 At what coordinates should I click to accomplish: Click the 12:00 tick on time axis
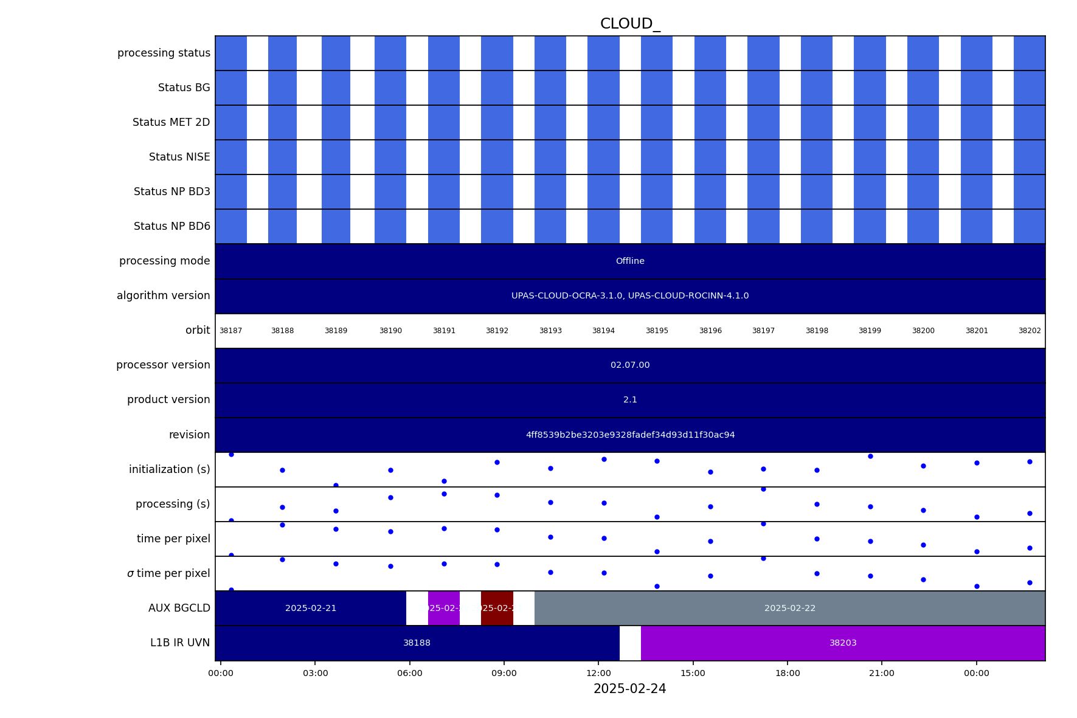click(x=598, y=674)
